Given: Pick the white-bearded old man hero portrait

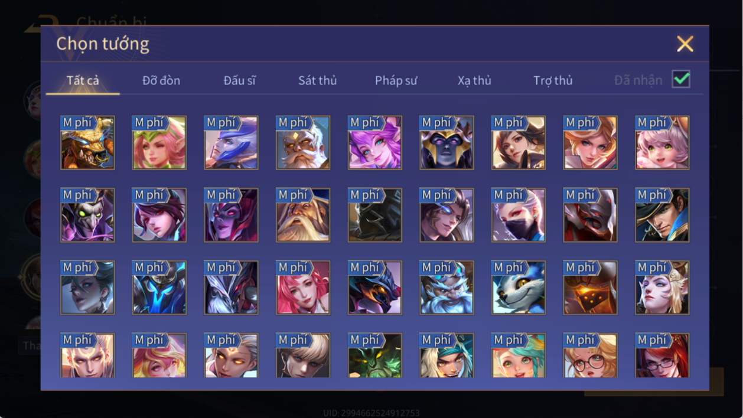Looking at the screenshot, I should click(x=303, y=143).
